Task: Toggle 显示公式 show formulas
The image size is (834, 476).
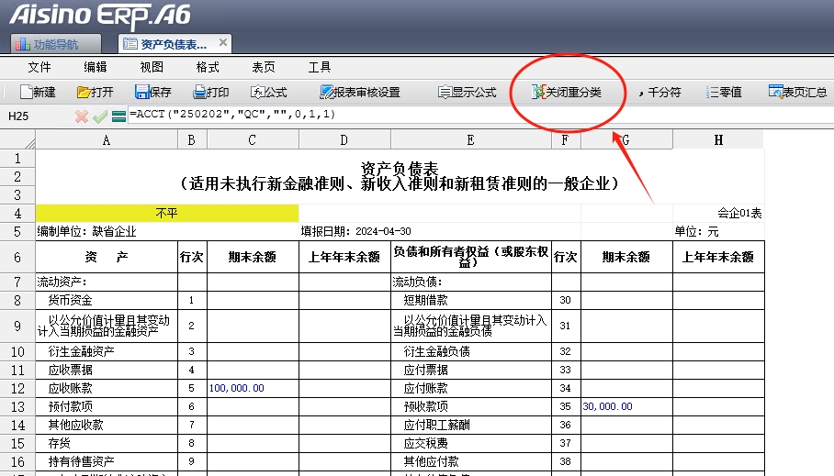Action: point(467,93)
